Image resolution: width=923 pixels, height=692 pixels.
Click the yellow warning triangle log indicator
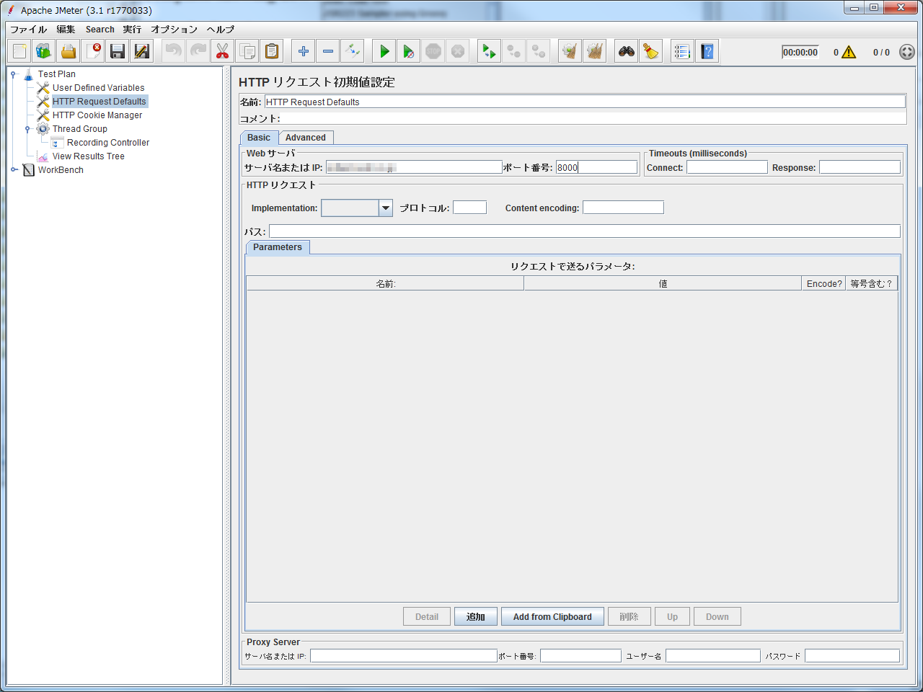[x=849, y=52]
